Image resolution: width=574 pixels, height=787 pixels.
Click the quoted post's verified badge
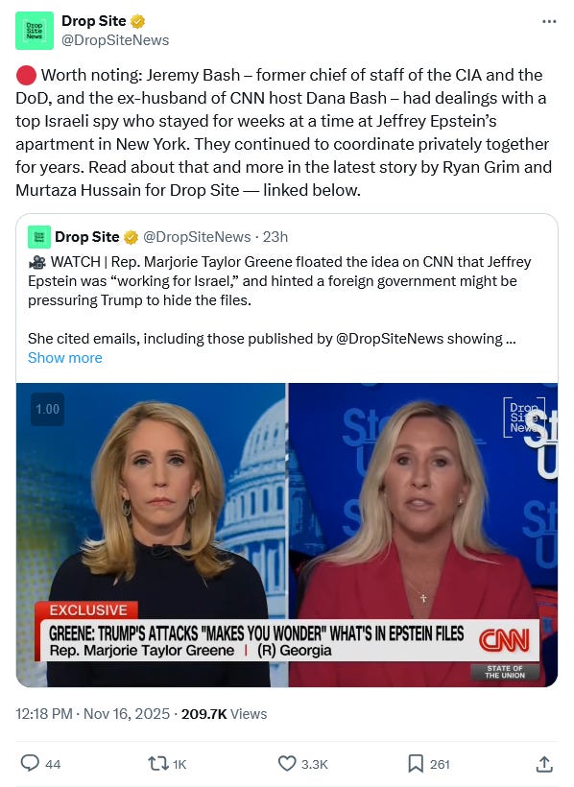[131, 237]
